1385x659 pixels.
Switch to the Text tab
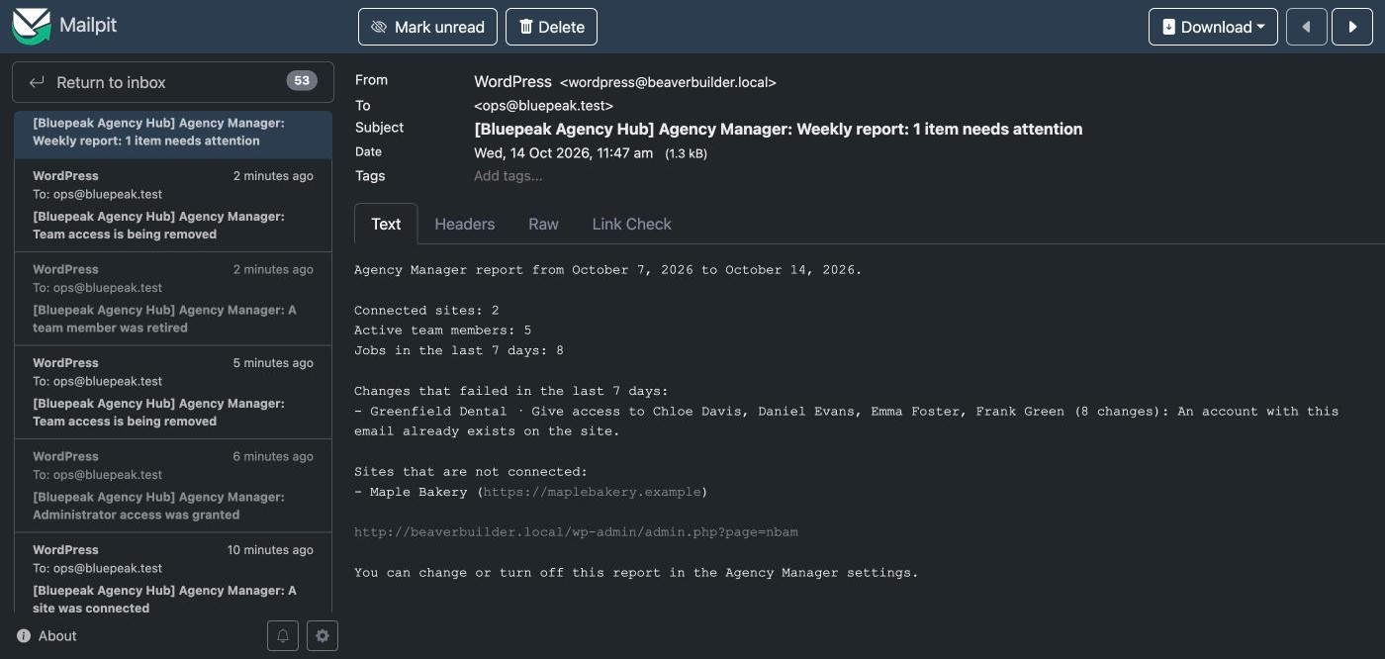pyautogui.click(x=386, y=224)
